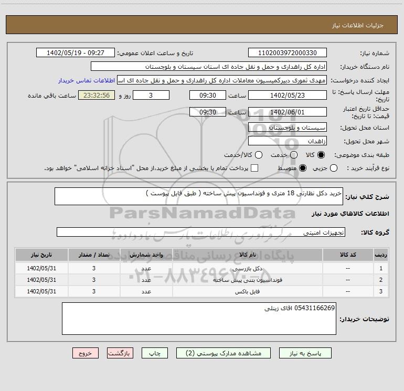Image resolution: width=404 pixels, height=391 pixels.
Task: Click the واحد شمارش column header
Action: point(146,255)
